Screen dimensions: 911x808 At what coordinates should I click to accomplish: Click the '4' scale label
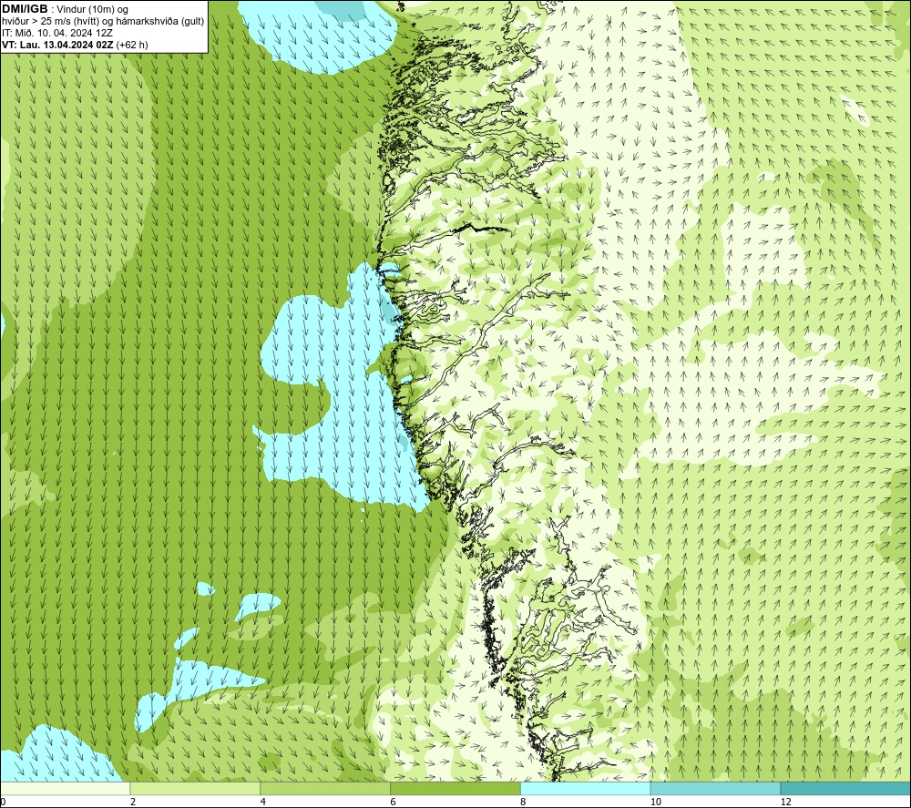[263, 802]
